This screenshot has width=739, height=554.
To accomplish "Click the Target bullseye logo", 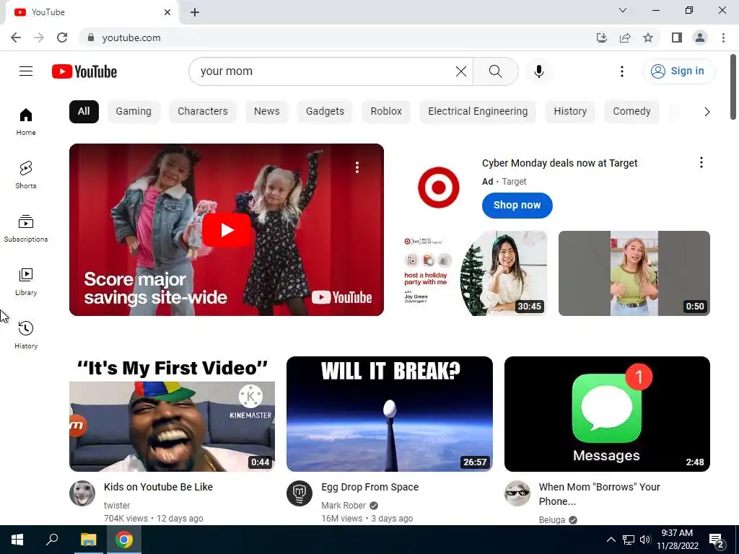I will [438, 187].
